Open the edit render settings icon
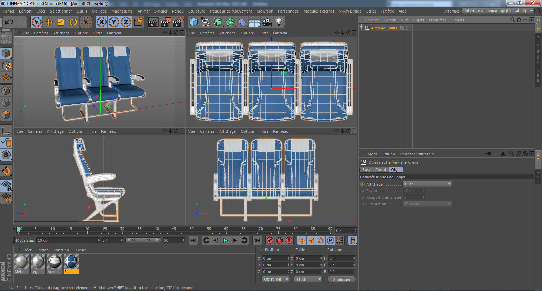This screenshot has height=291, width=542. (178, 22)
